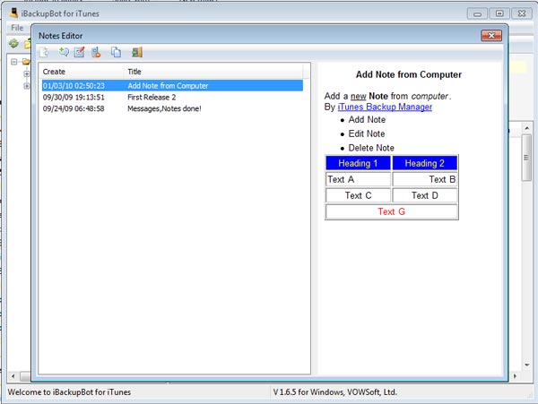
Task: Click the delete note icon
Action: pos(97,52)
